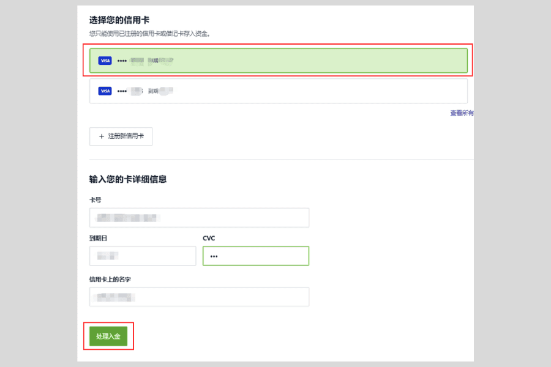Click the 到期日 field label

[x=99, y=239]
